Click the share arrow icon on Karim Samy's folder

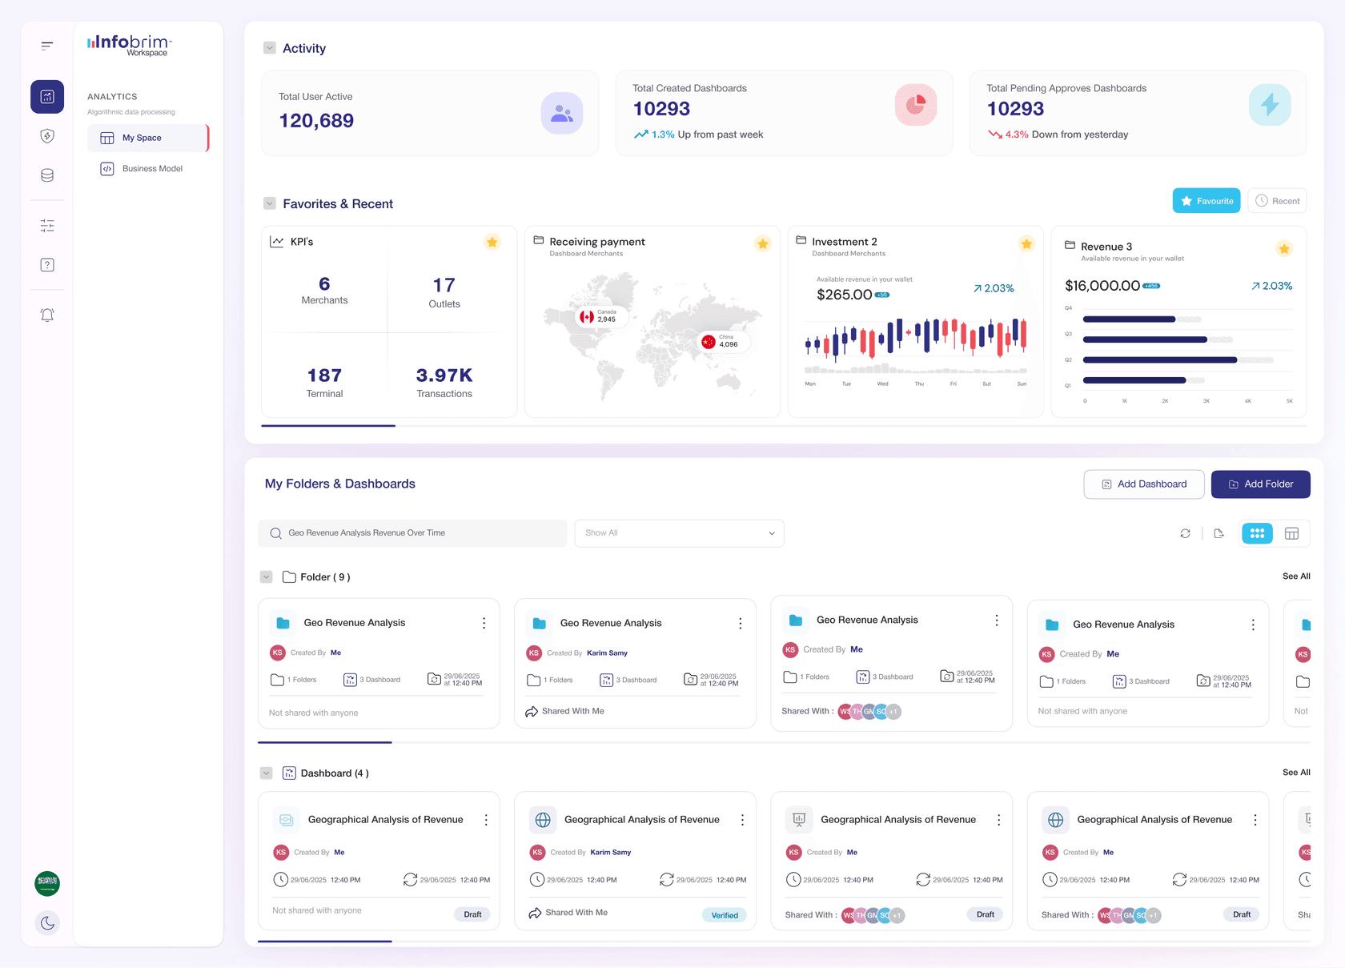point(532,712)
